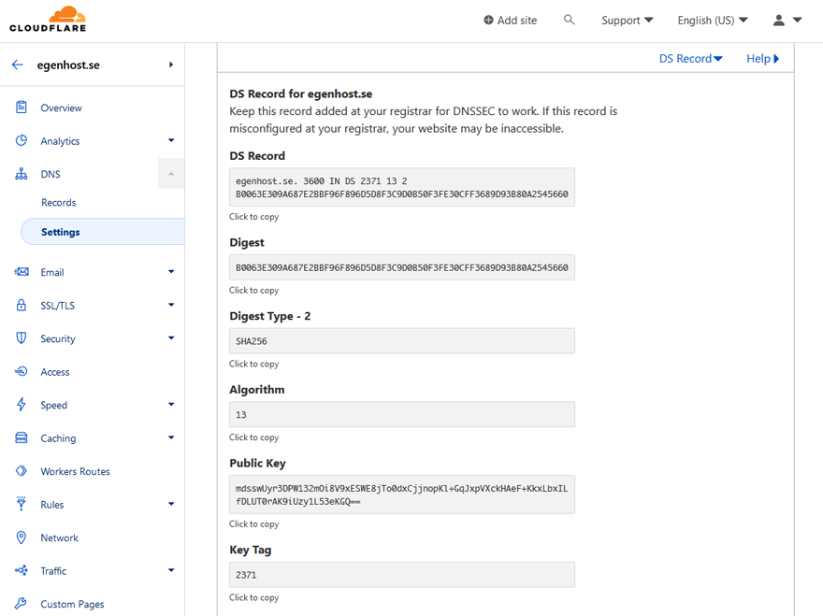Open the Support dropdown
The height and width of the screenshot is (616, 823).
coord(628,20)
